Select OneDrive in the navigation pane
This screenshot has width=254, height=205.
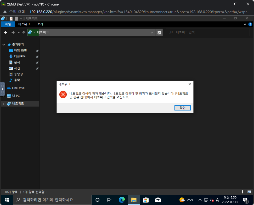point(18,88)
